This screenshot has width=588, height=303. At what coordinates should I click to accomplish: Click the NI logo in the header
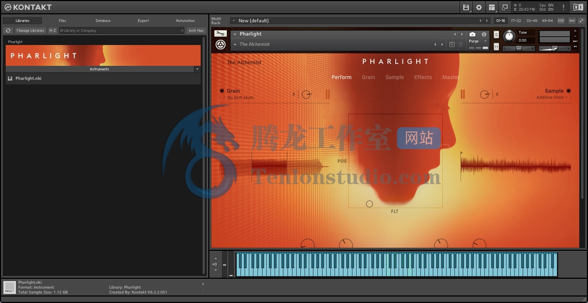pos(578,7)
